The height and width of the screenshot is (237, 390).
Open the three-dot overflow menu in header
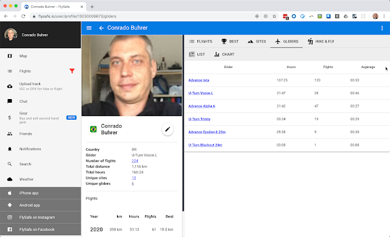click(x=382, y=28)
